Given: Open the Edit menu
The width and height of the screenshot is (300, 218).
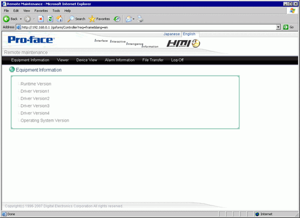Looking at the screenshot, I should tap(16, 11).
